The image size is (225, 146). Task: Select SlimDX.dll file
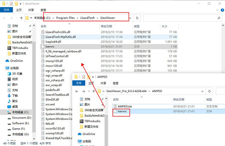coord(52,100)
